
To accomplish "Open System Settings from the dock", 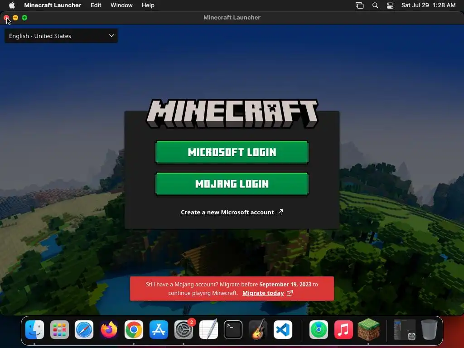I will 184,329.
